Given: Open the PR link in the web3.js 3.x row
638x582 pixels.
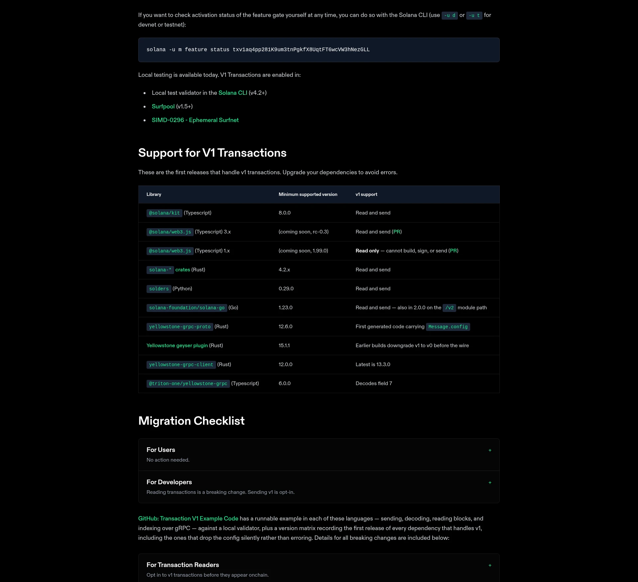Looking at the screenshot, I should 397,232.
